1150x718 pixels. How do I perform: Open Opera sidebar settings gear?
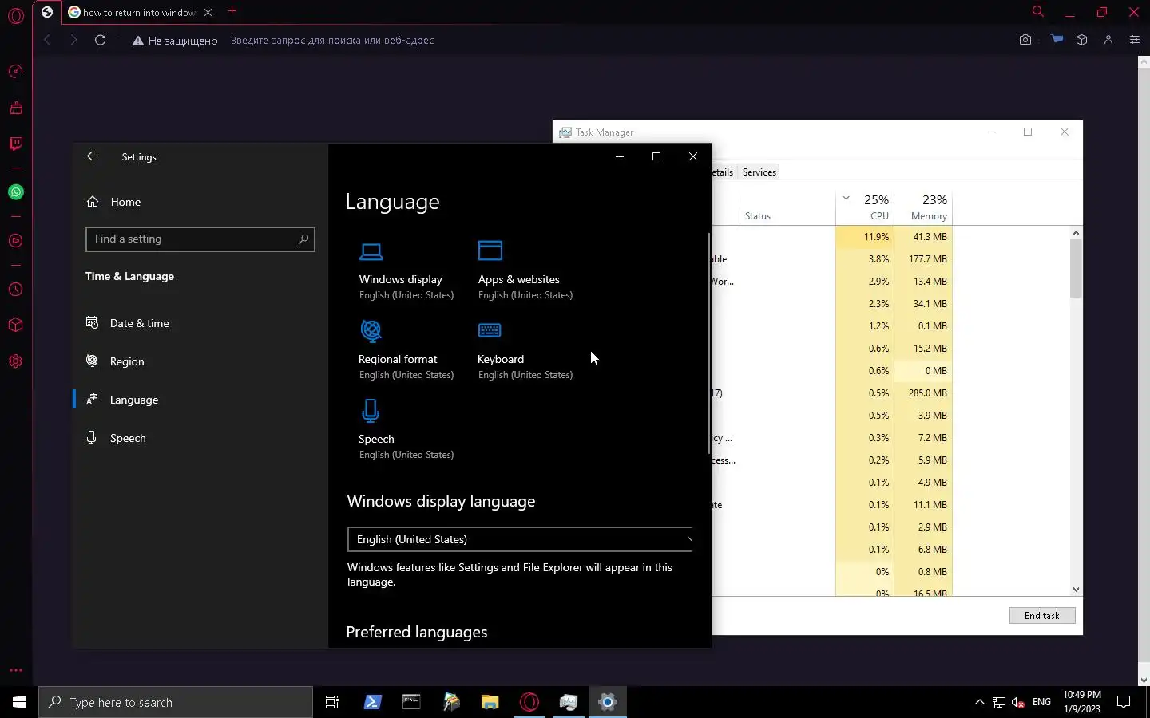pos(16,361)
